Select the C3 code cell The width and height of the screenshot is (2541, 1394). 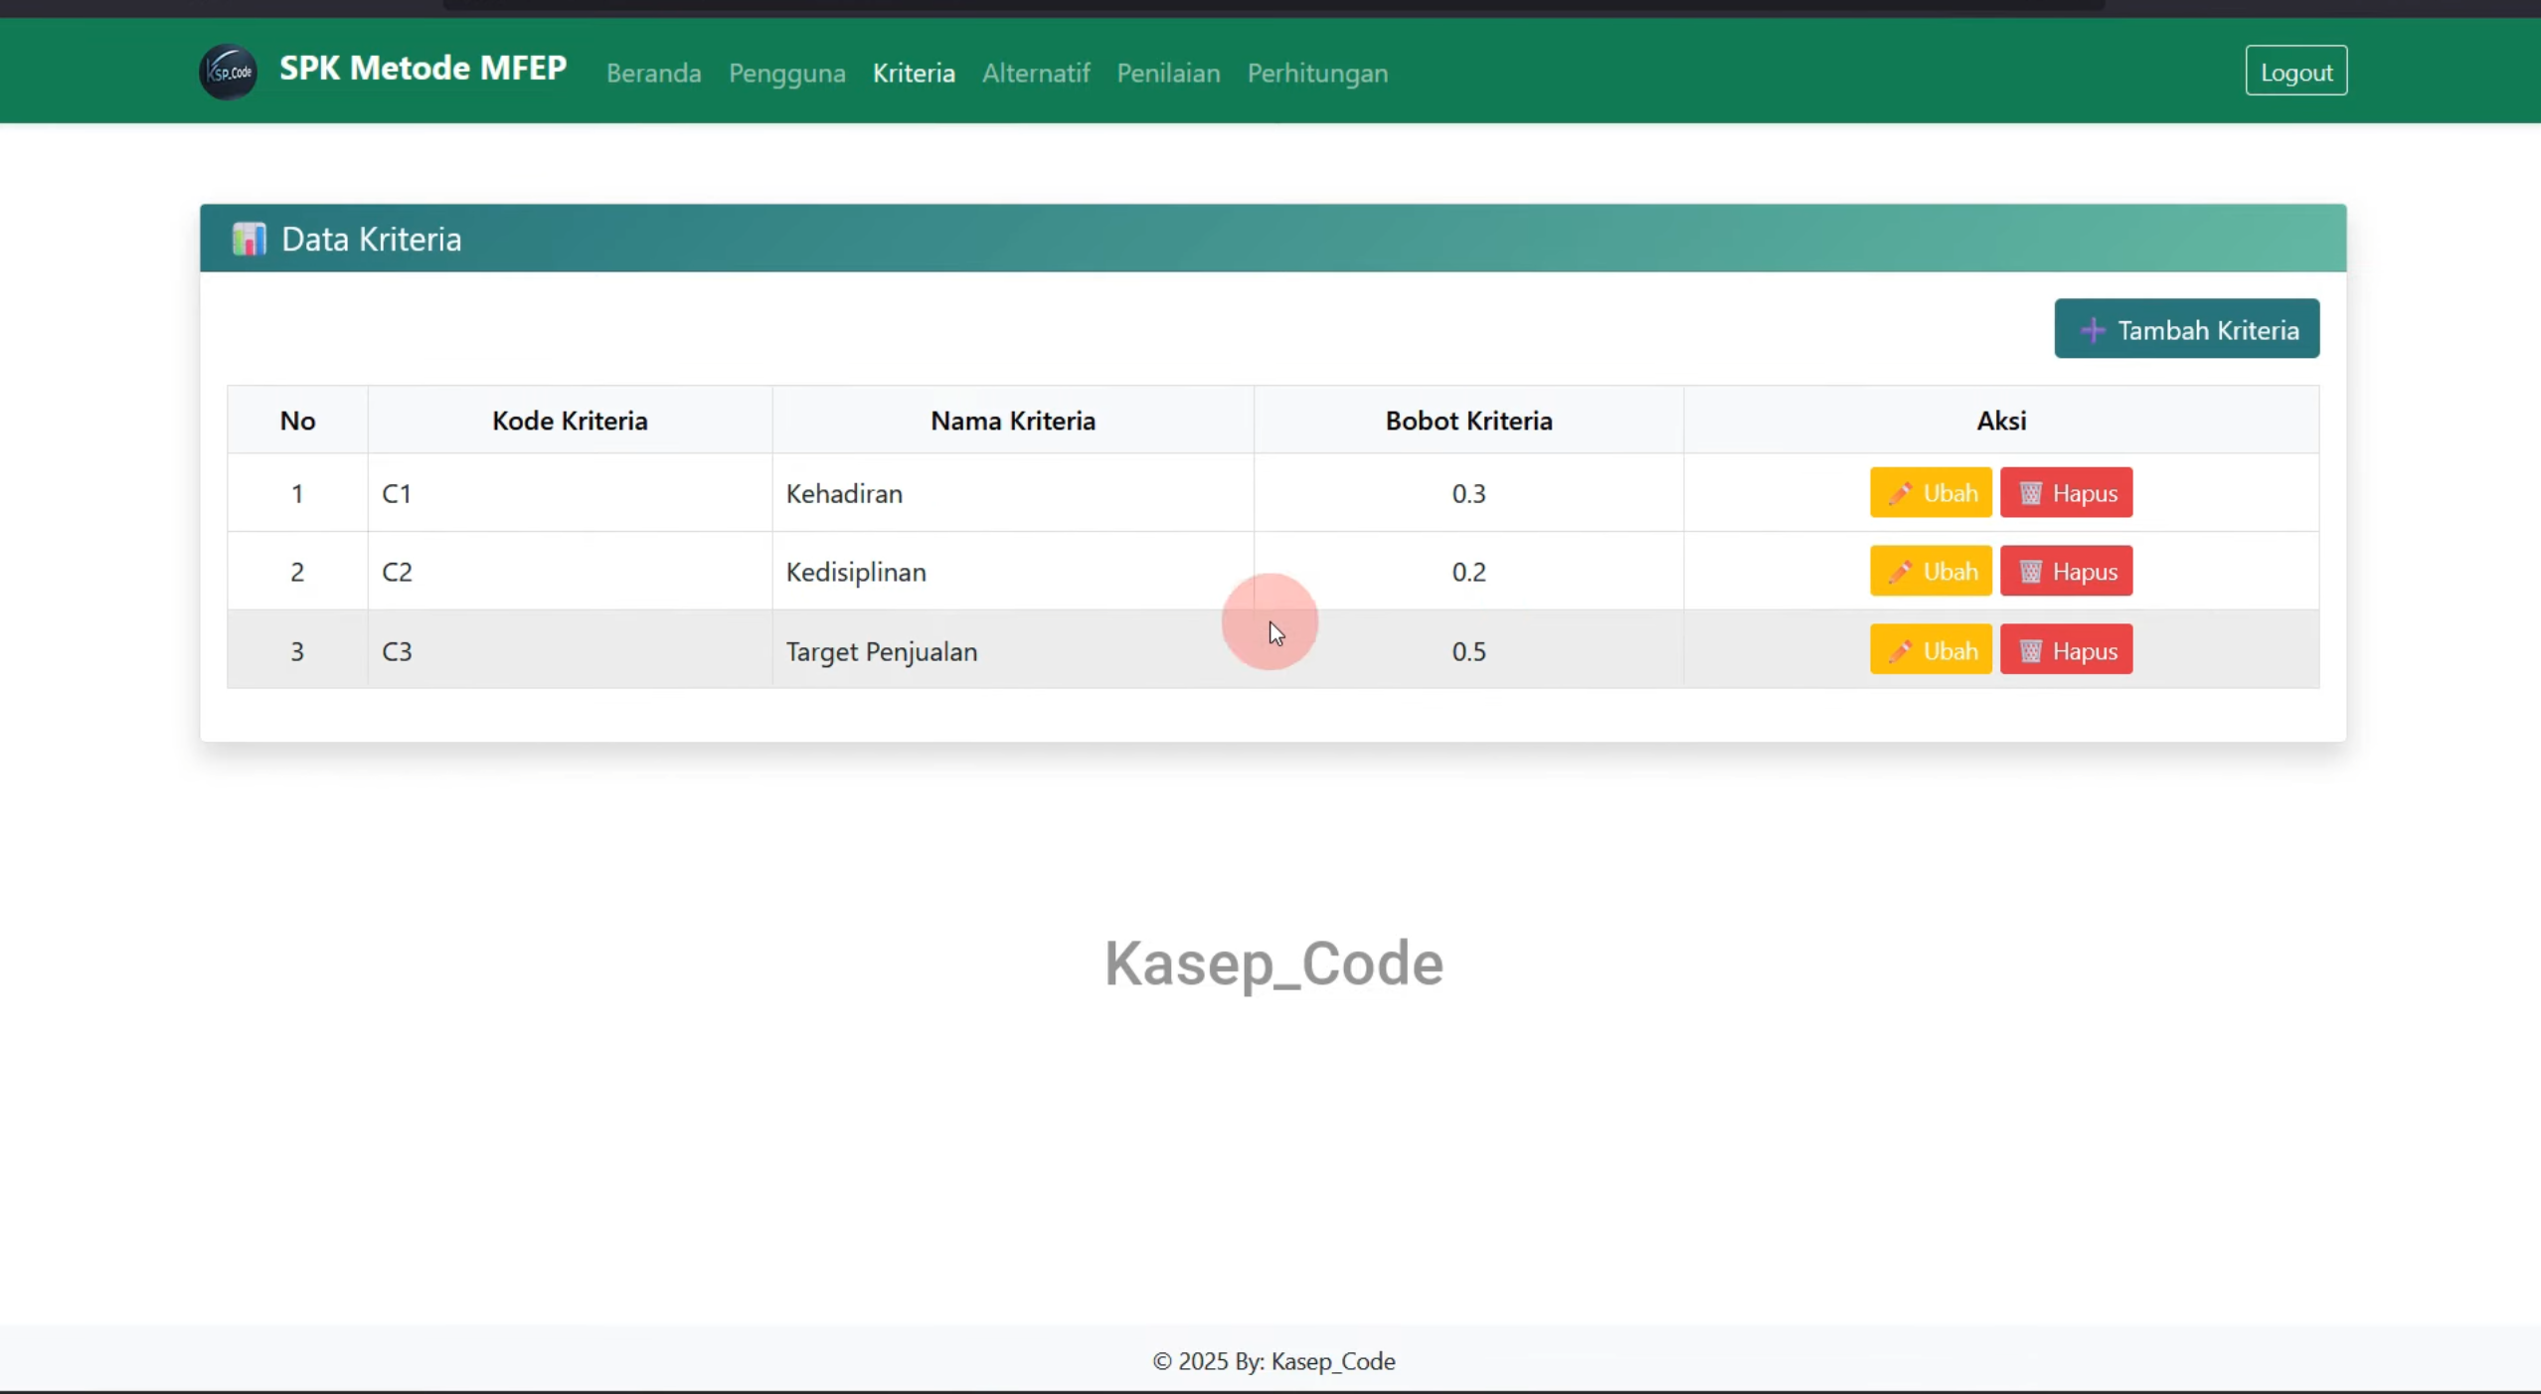pyautogui.click(x=570, y=651)
